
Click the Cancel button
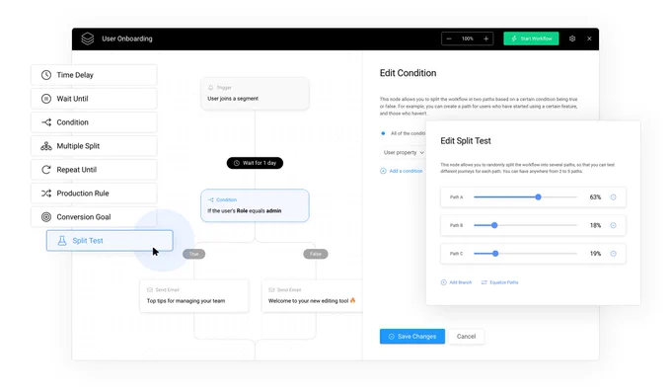pyautogui.click(x=466, y=337)
